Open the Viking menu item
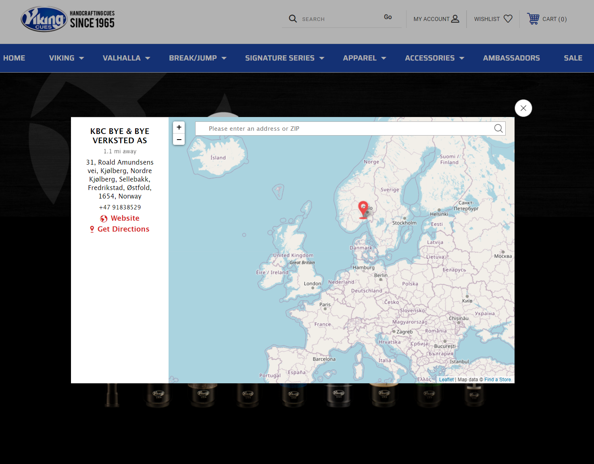This screenshot has width=594, height=464. [x=62, y=58]
